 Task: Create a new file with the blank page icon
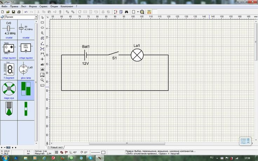pos(3,12)
